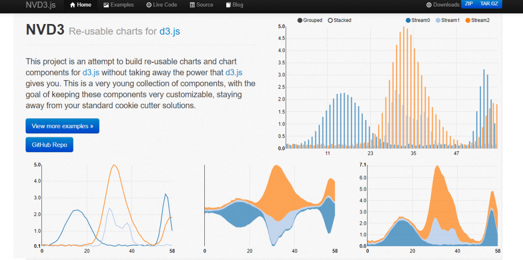The height and width of the screenshot is (260, 523).
Task: Open the Source nav item
Action: (201, 5)
